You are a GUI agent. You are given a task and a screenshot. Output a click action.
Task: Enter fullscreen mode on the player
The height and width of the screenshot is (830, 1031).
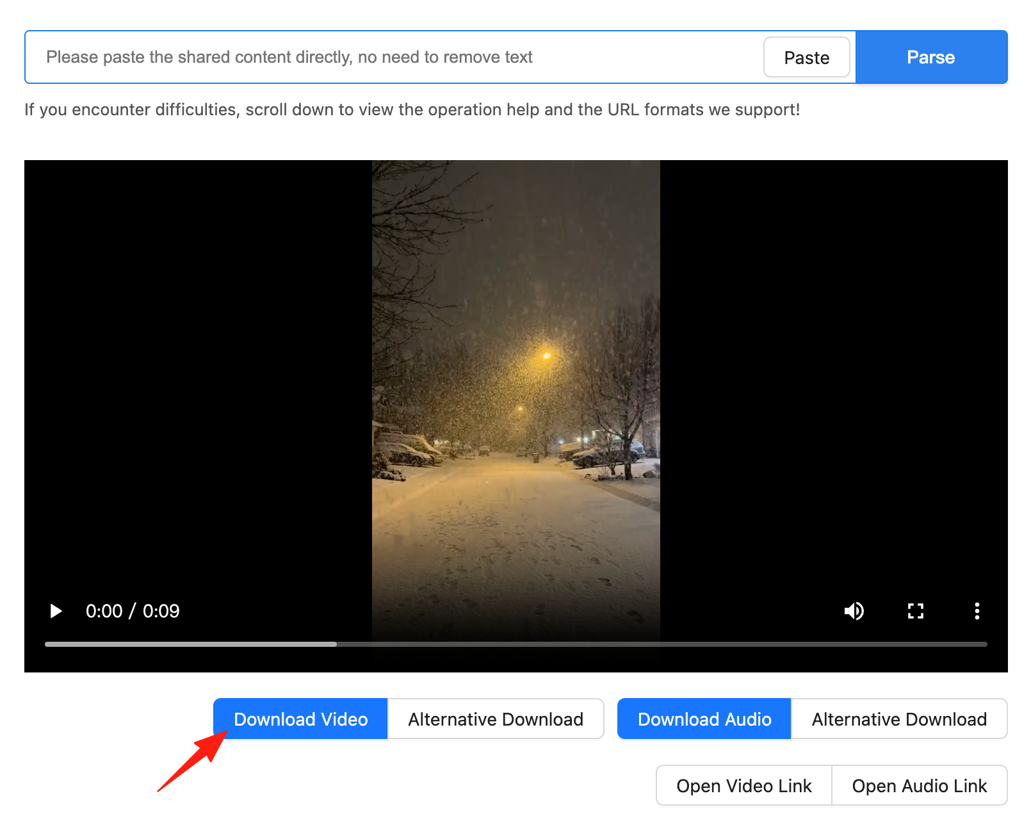coord(916,611)
